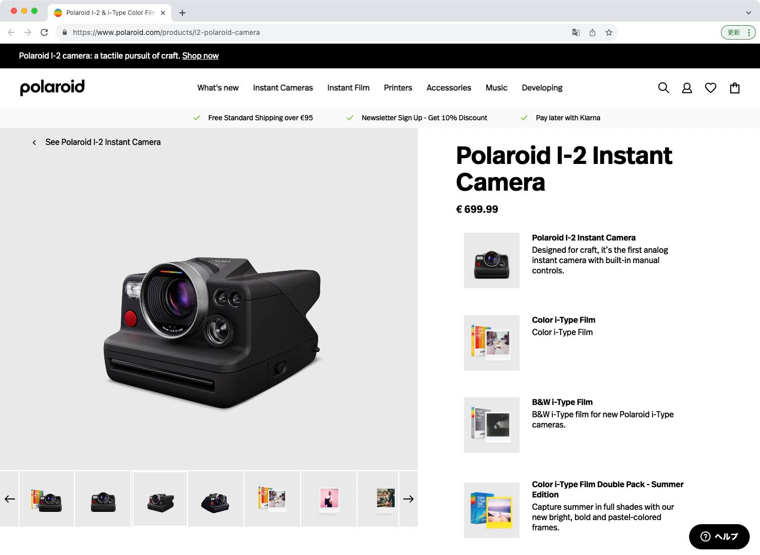This screenshot has width=760, height=555.
Task: Open the shopping cart icon
Action: tap(734, 87)
